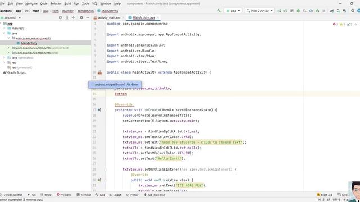360x202 pixels.
Task: Open the app run configuration dropdown
Action: pyautogui.click(x=233, y=11)
